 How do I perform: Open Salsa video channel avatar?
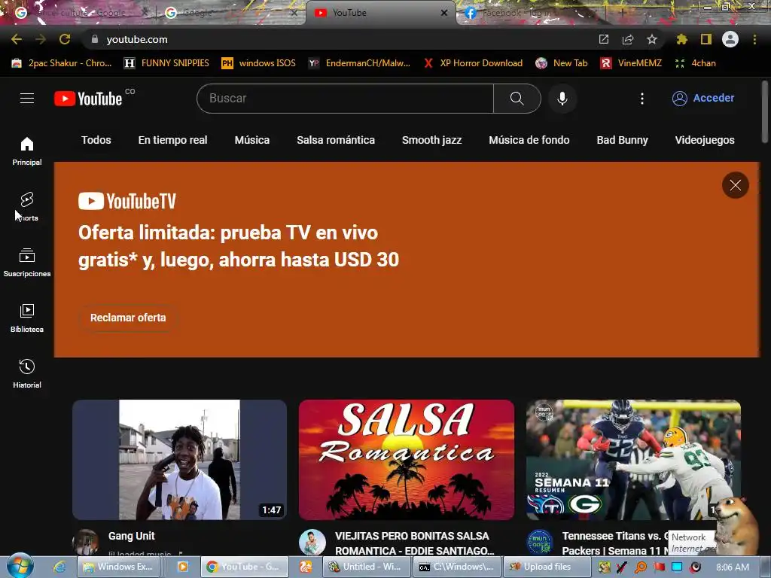312,542
